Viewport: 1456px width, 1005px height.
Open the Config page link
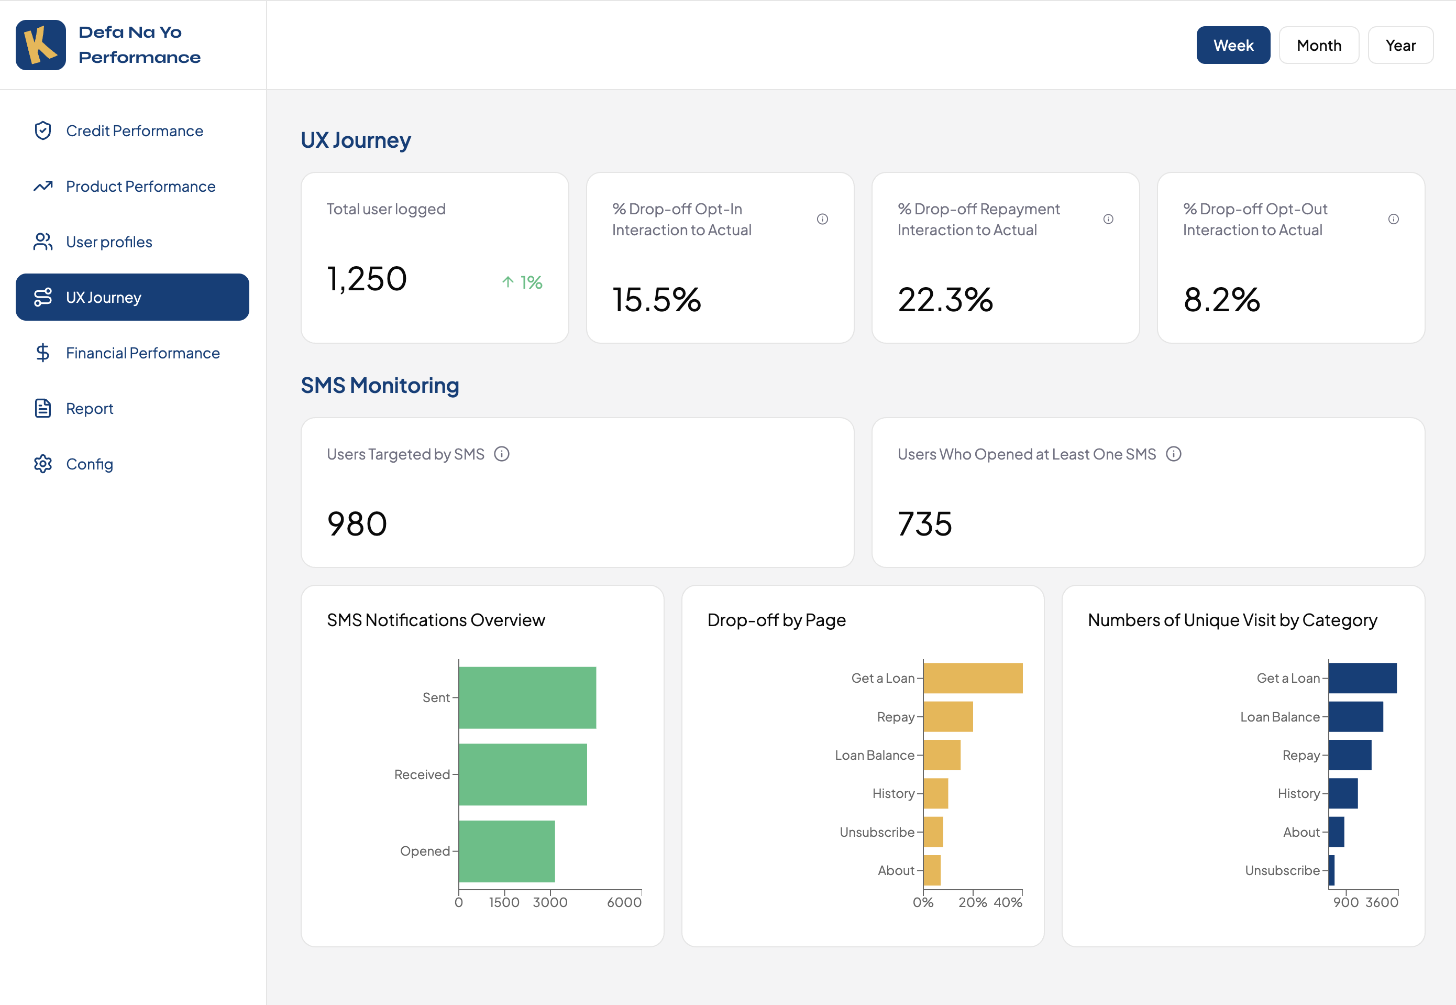[132, 464]
